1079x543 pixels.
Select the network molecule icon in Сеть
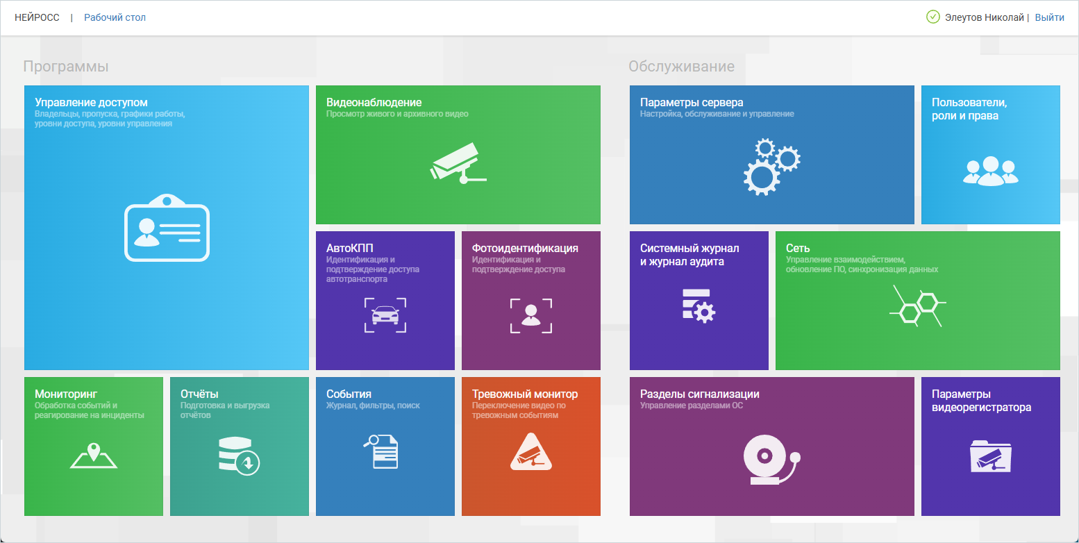pyautogui.click(x=917, y=306)
